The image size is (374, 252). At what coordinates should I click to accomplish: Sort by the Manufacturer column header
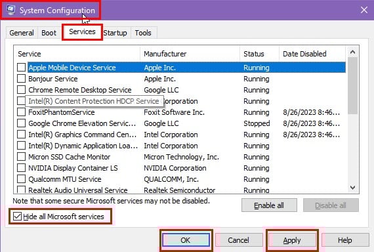pos(190,54)
